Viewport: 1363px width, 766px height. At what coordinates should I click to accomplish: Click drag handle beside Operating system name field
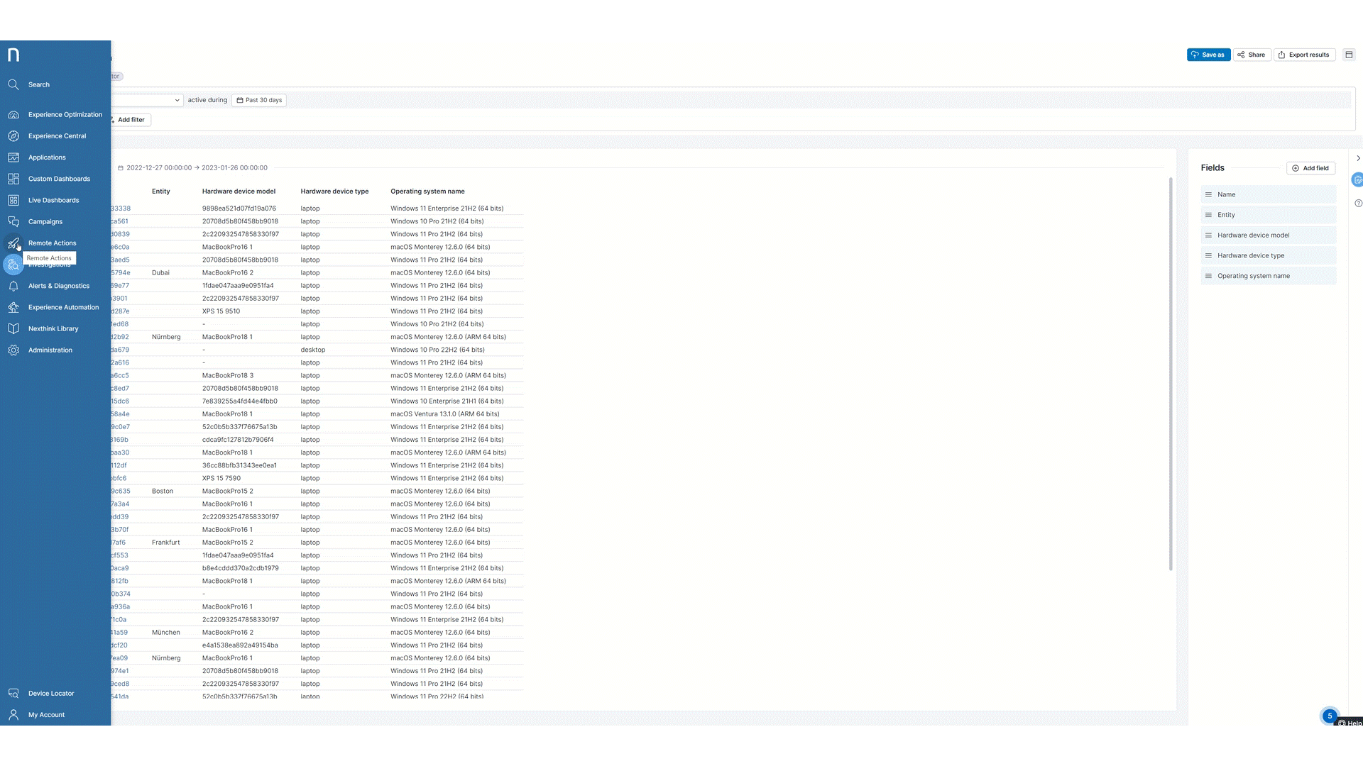tap(1208, 276)
